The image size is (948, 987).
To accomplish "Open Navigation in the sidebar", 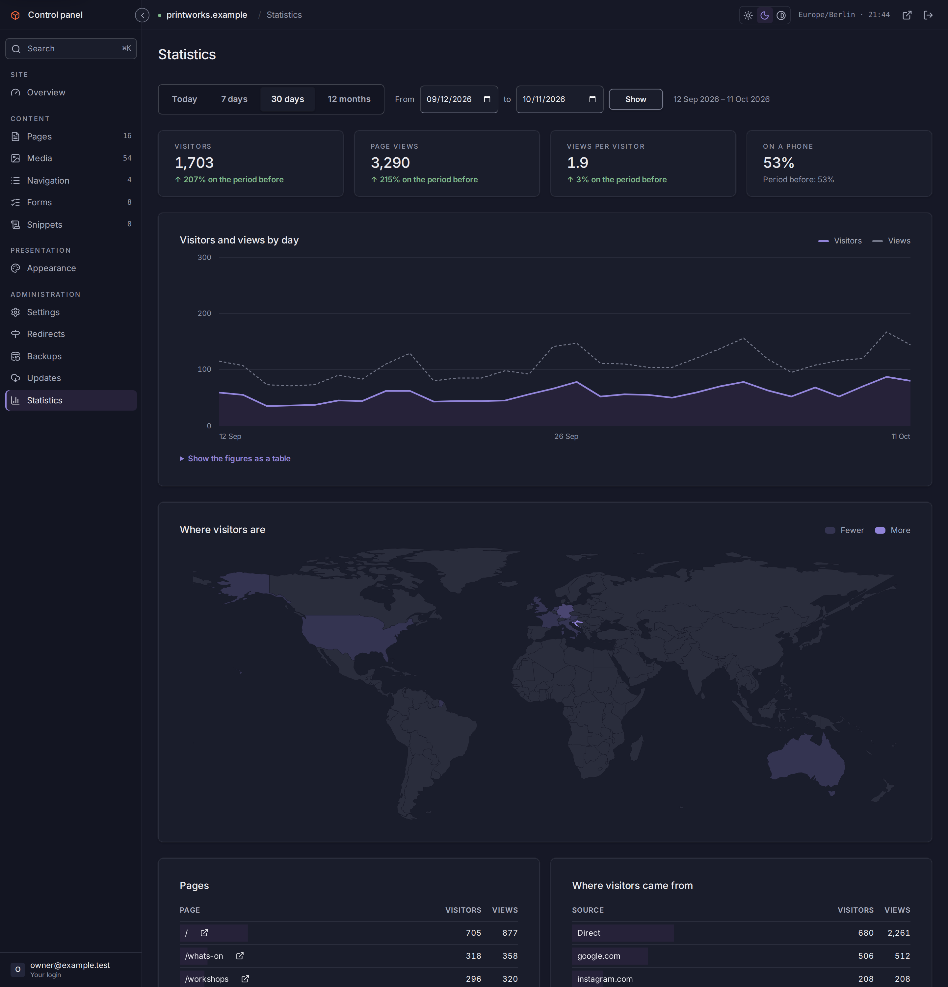I will tap(71, 180).
